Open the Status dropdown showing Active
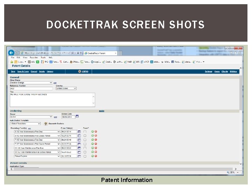 pyautogui.click(x=31, y=117)
